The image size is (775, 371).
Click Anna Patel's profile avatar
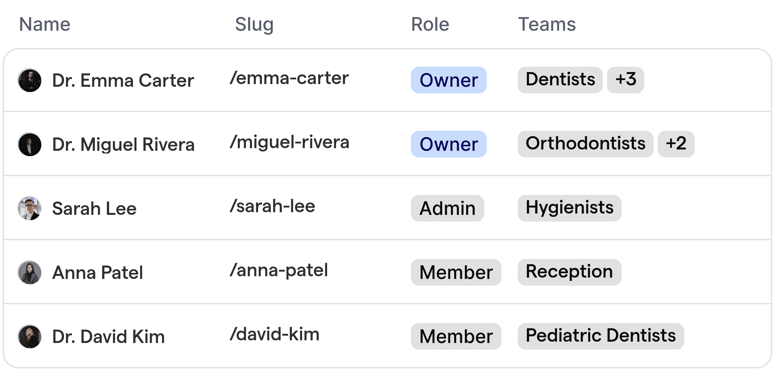pos(29,272)
